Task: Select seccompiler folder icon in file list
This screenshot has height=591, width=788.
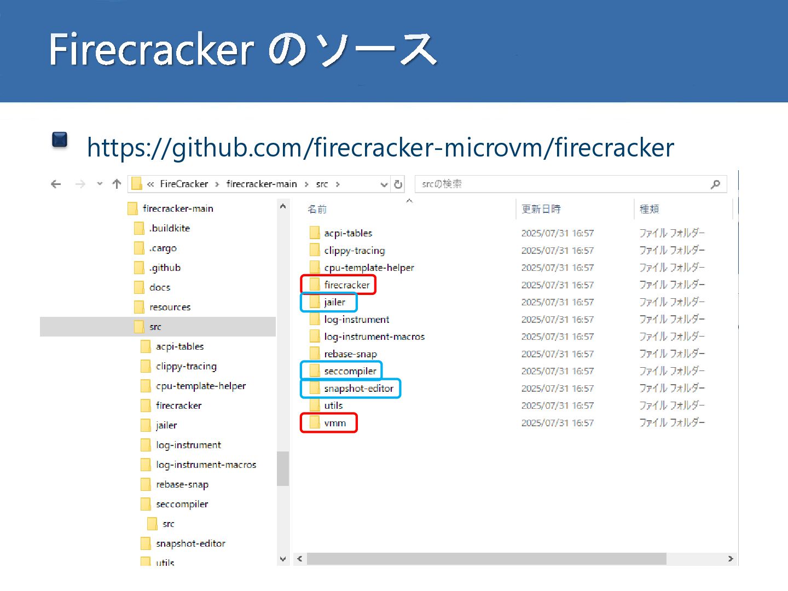Action: (315, 370)
